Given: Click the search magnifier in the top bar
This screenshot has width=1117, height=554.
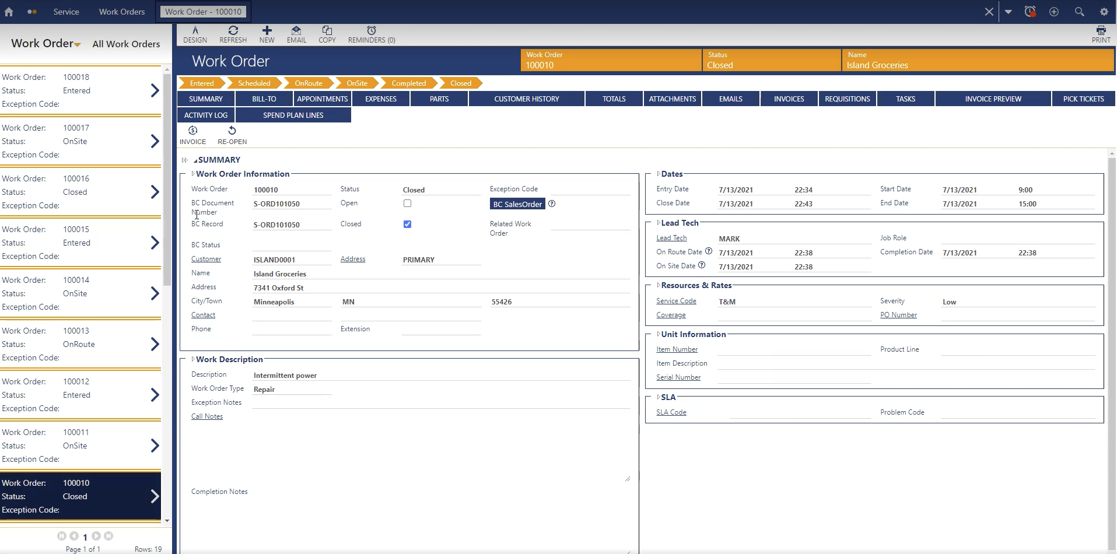Looking at the screenshot, I should (x=1079, y=11).
